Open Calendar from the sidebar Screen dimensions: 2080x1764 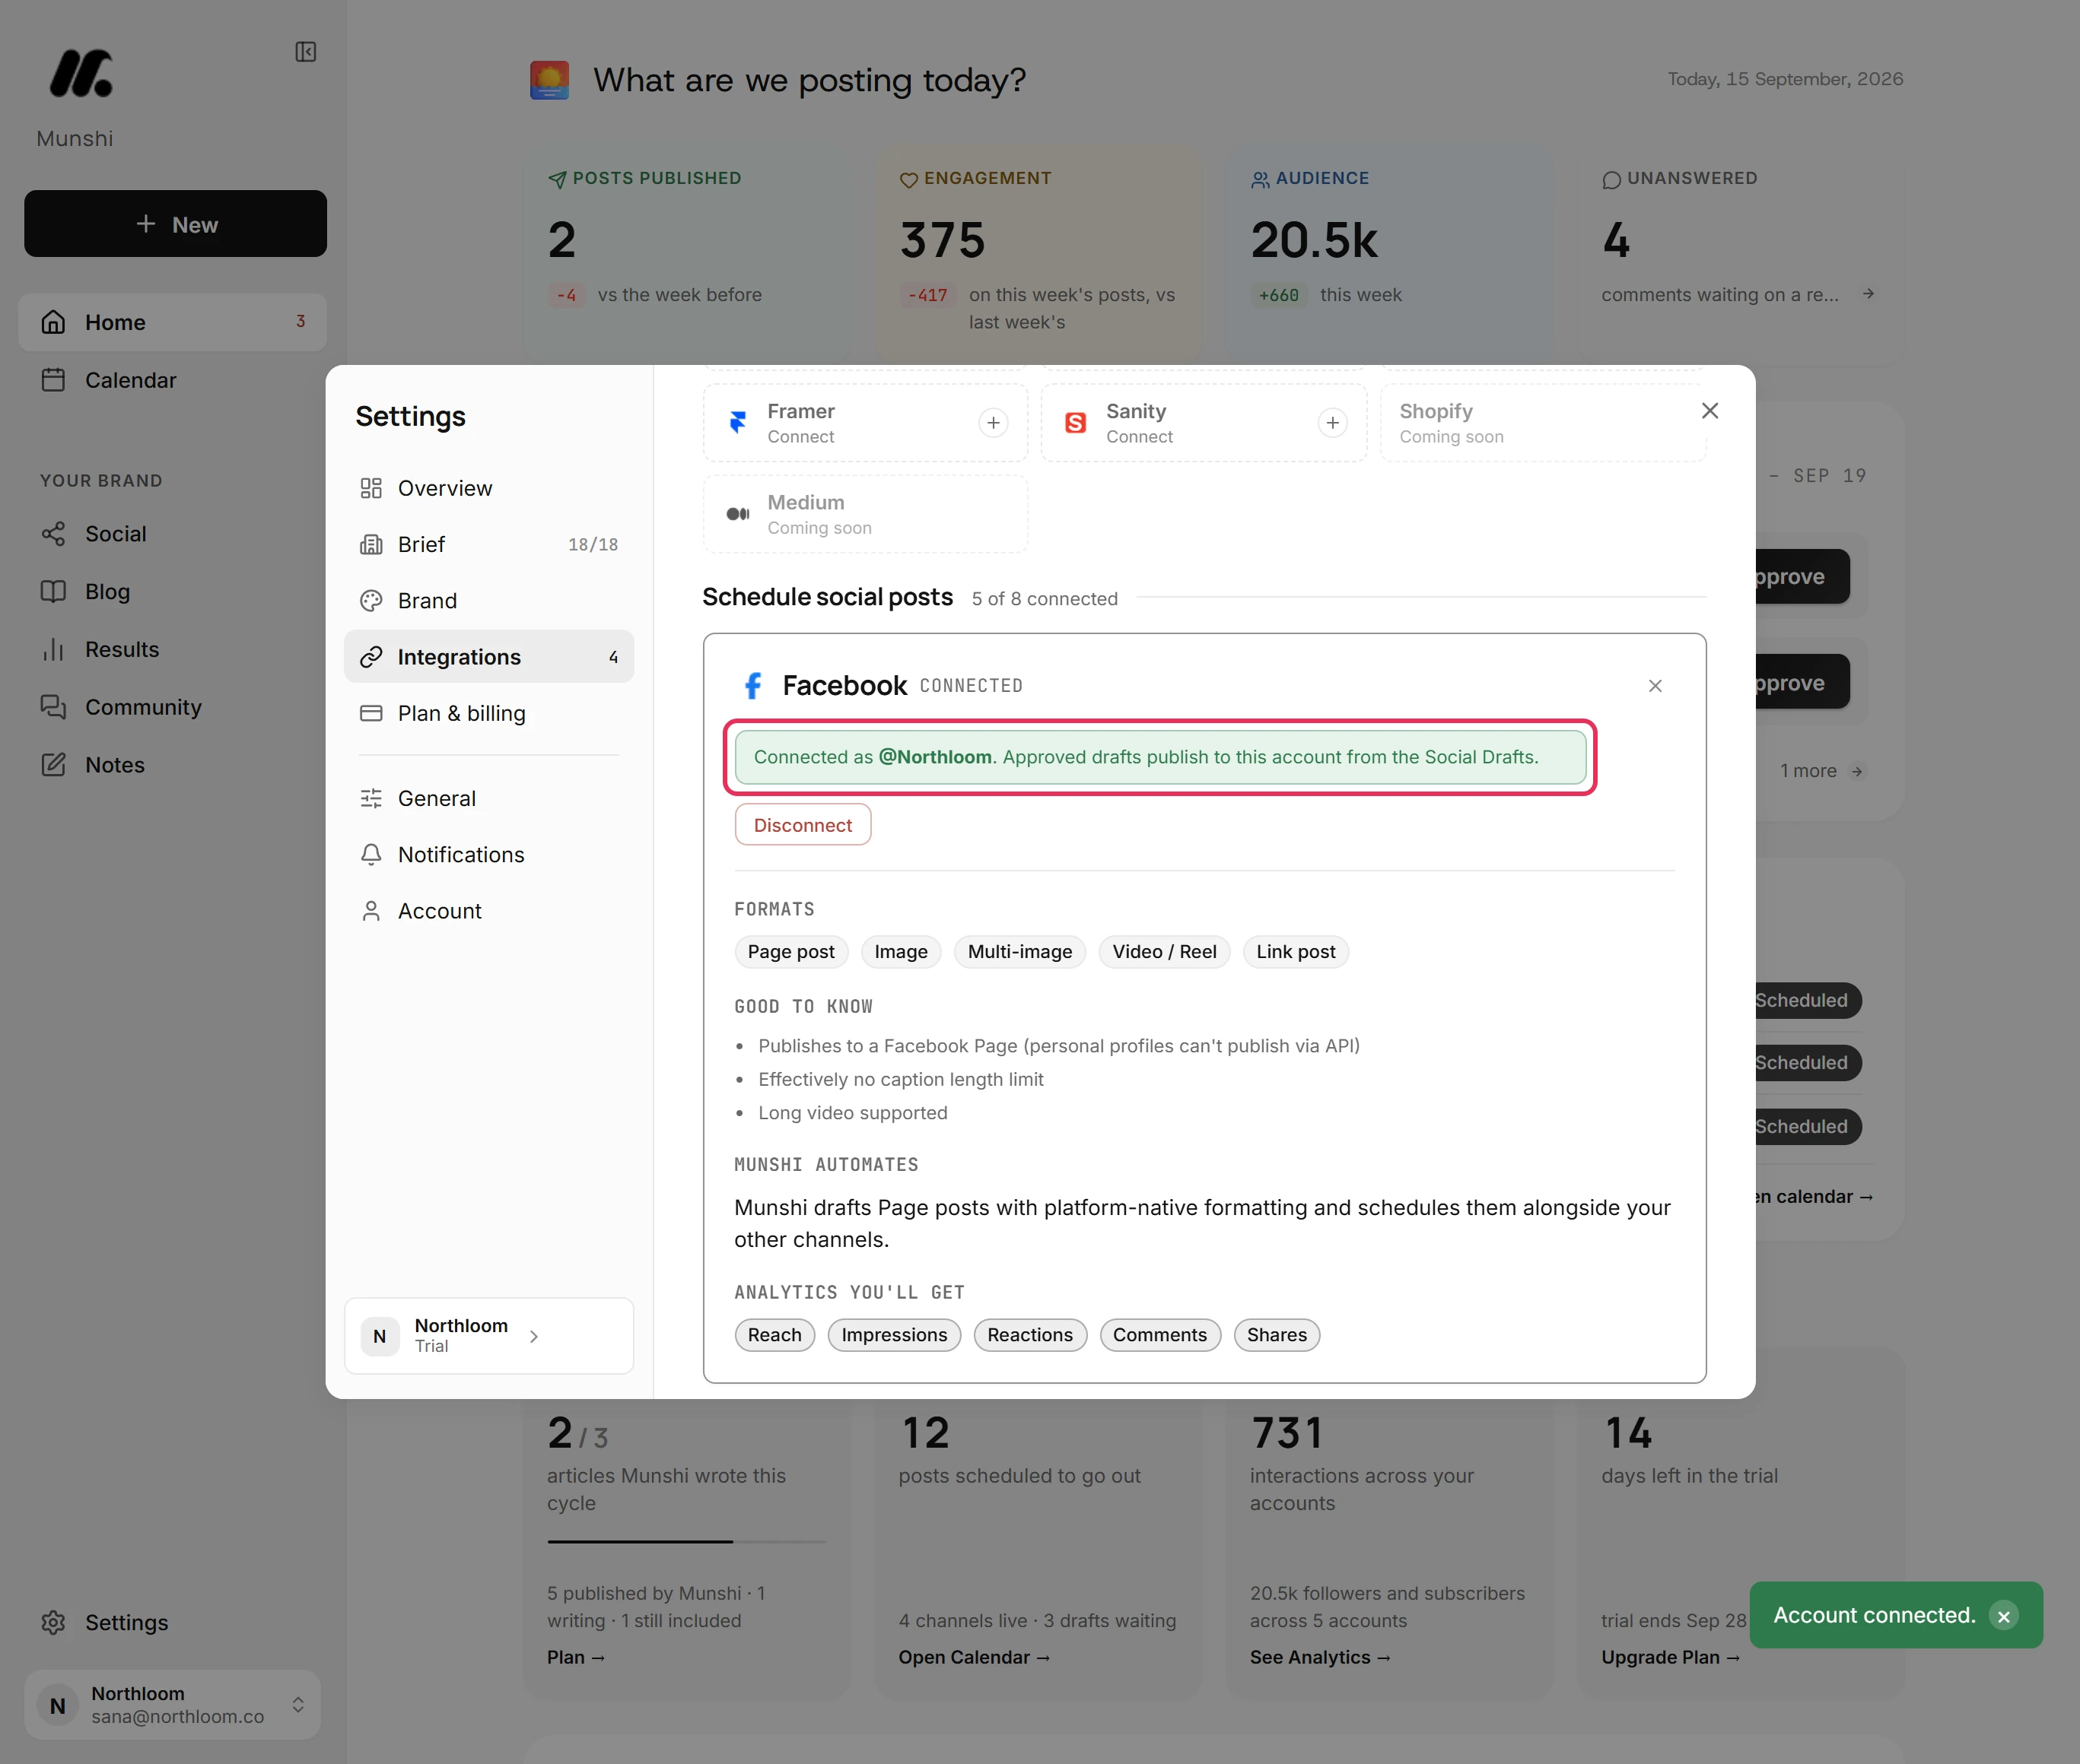(173, 380)
